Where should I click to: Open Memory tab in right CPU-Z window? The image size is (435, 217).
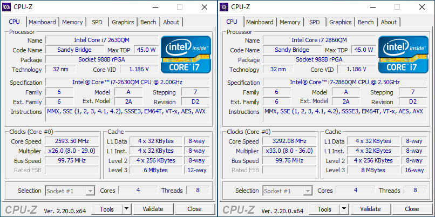(x=290, y=22)
